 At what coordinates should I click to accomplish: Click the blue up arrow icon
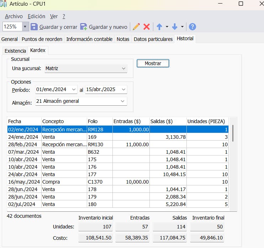[159, 27]
